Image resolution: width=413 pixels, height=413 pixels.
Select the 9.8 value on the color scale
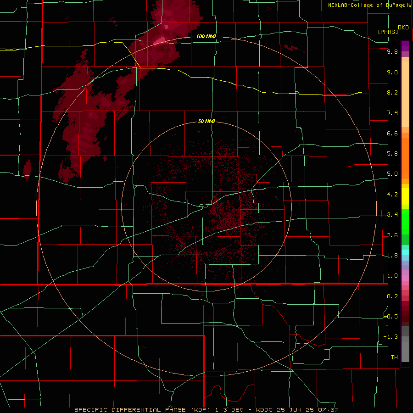[x=392, y=51]
